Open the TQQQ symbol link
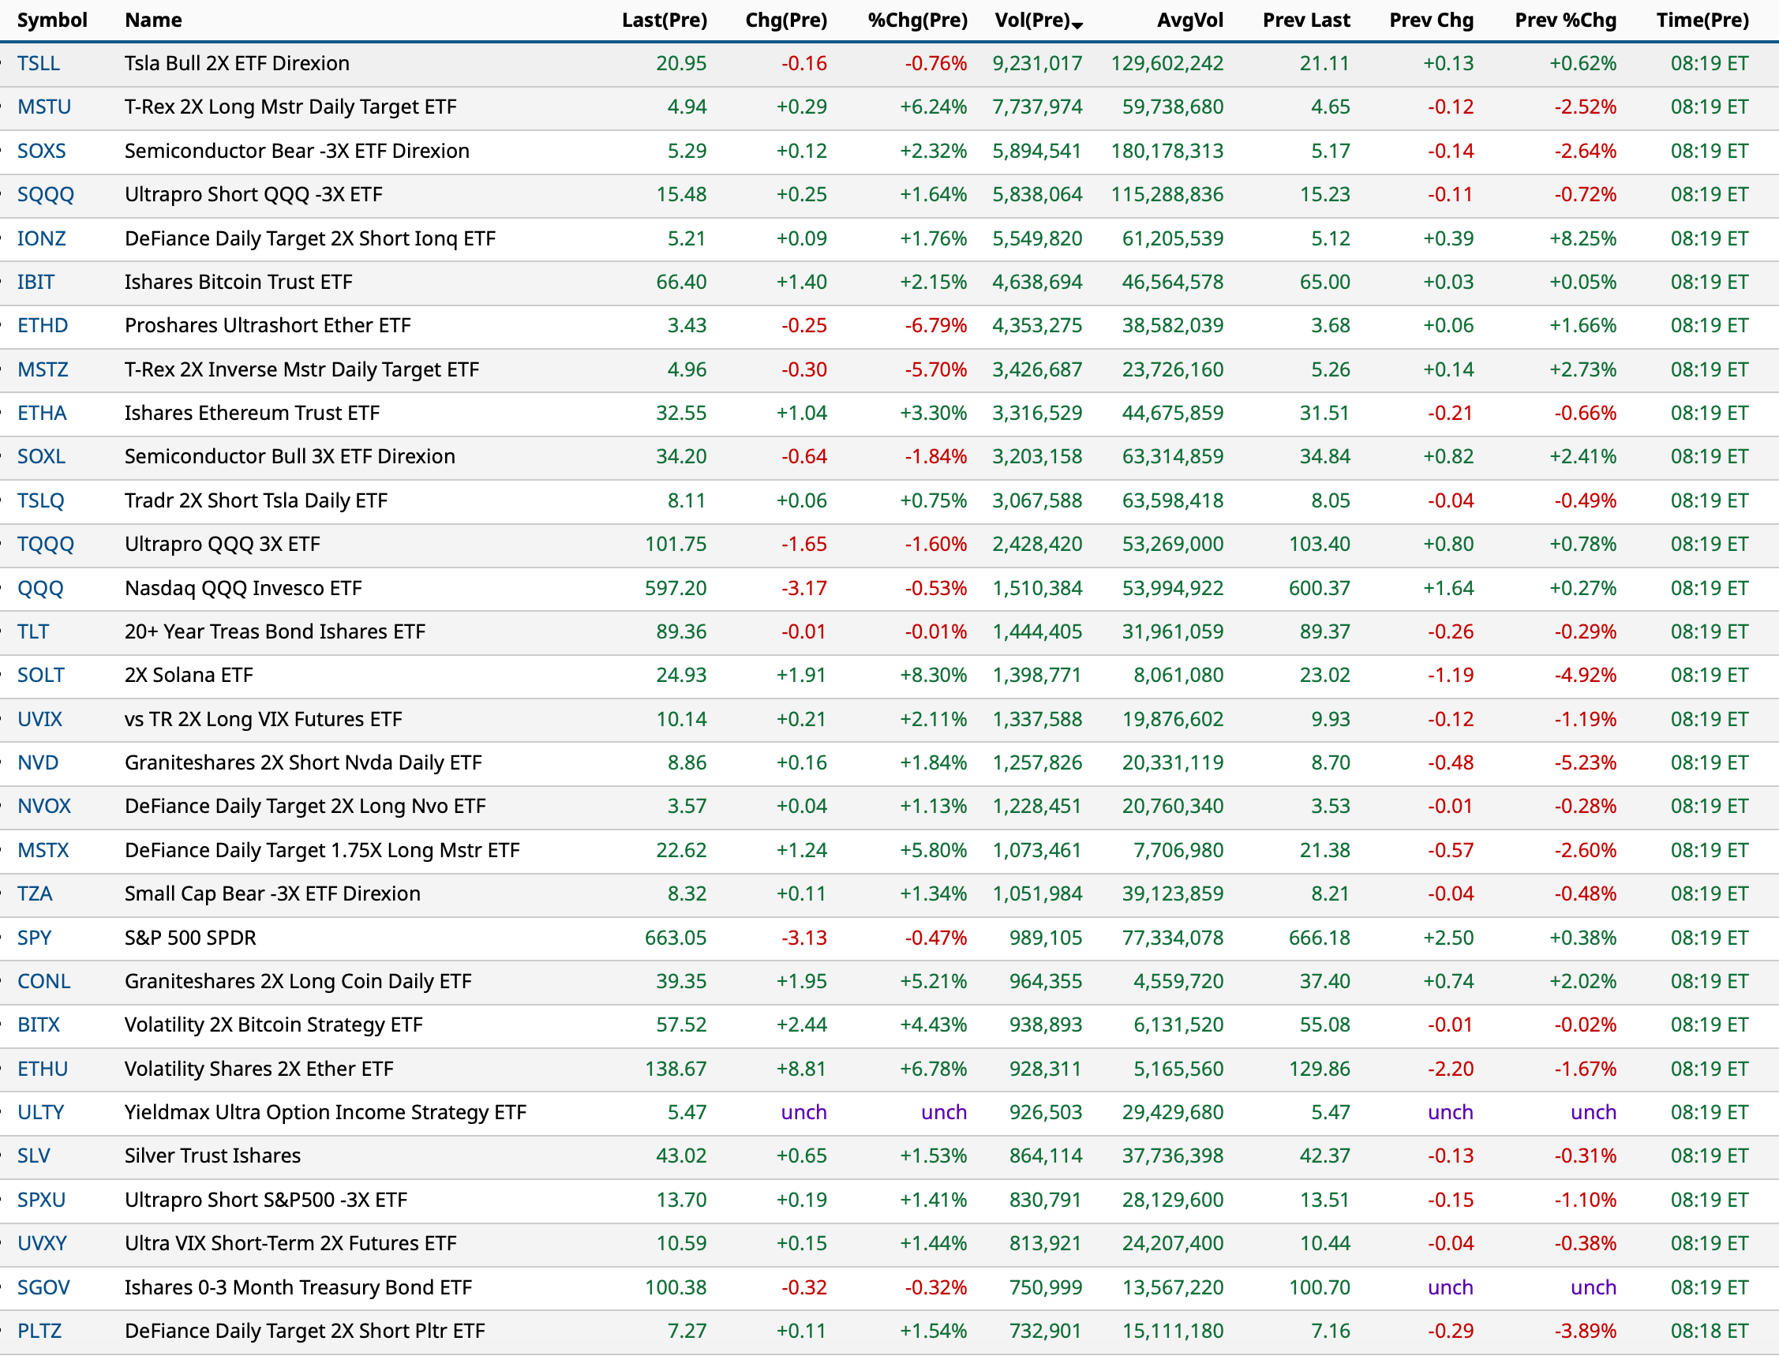 (x=46, y=544)
